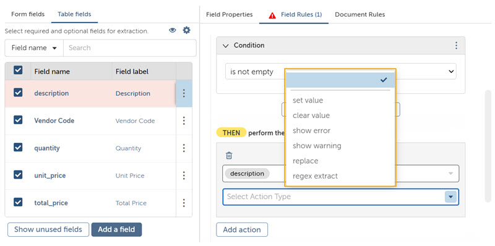Click the 'Unit Price' field label cell
The width and height of the screenshot is (495, 246).
point(130,176)
